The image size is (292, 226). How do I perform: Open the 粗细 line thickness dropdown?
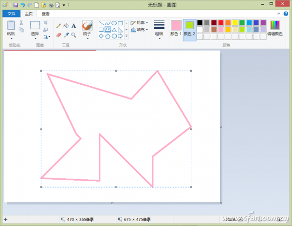159,29
